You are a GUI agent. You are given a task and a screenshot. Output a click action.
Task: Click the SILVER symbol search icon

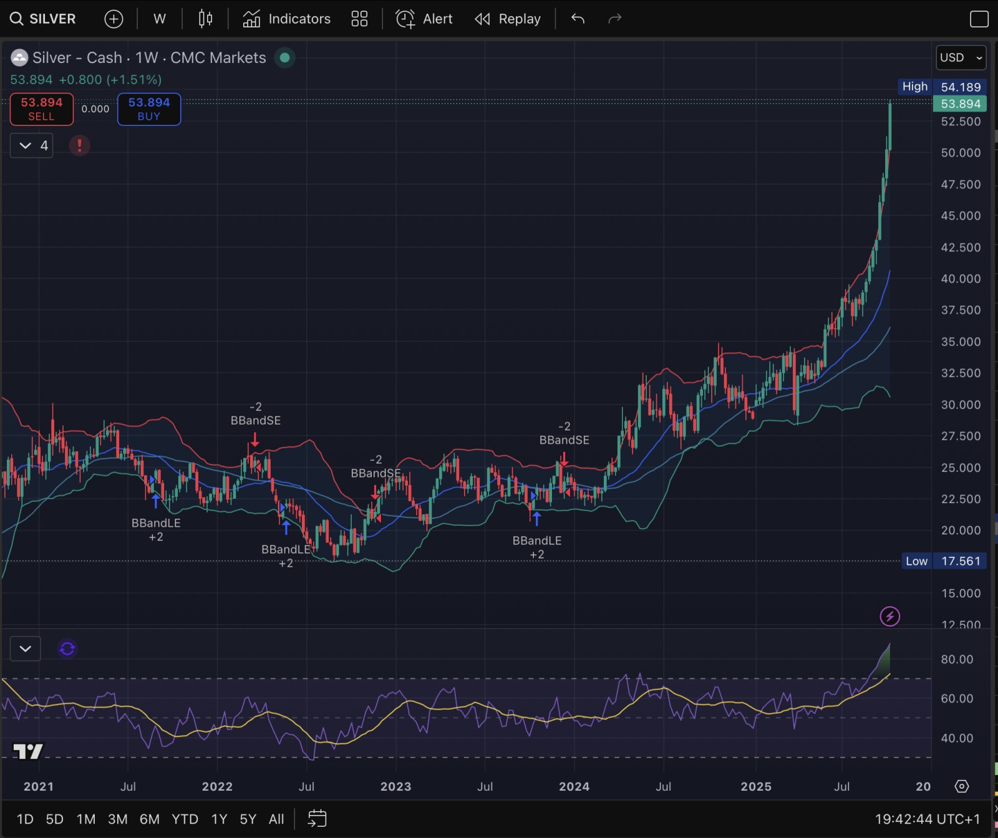click(16, 19)
